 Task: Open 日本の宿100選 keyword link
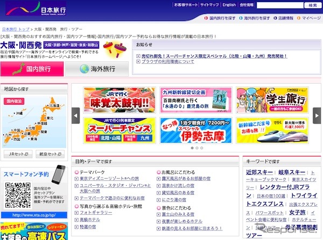(271, 196)
